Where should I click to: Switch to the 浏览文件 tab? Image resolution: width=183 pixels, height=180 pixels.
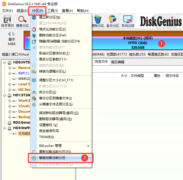tap(101, 62)
